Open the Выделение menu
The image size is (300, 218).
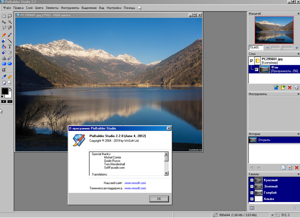[x=89, y=8]
